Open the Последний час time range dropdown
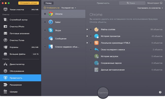The width and height of the screenshot is (165, 101). tap(69, 8)
